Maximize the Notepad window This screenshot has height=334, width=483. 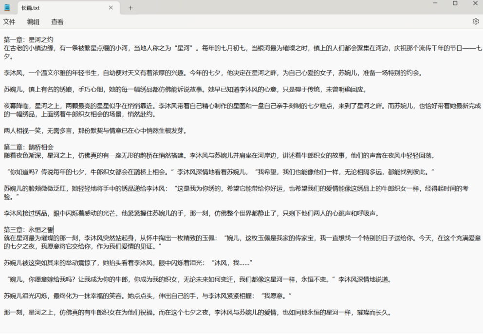[455, 3]
